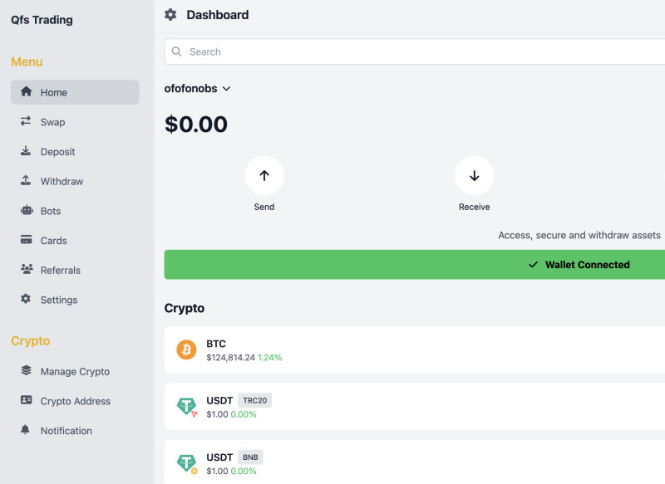This screenshot has width=665, height=484.
Task: Open Settings in the sidebar menu
Action: (x=58, y=300)
